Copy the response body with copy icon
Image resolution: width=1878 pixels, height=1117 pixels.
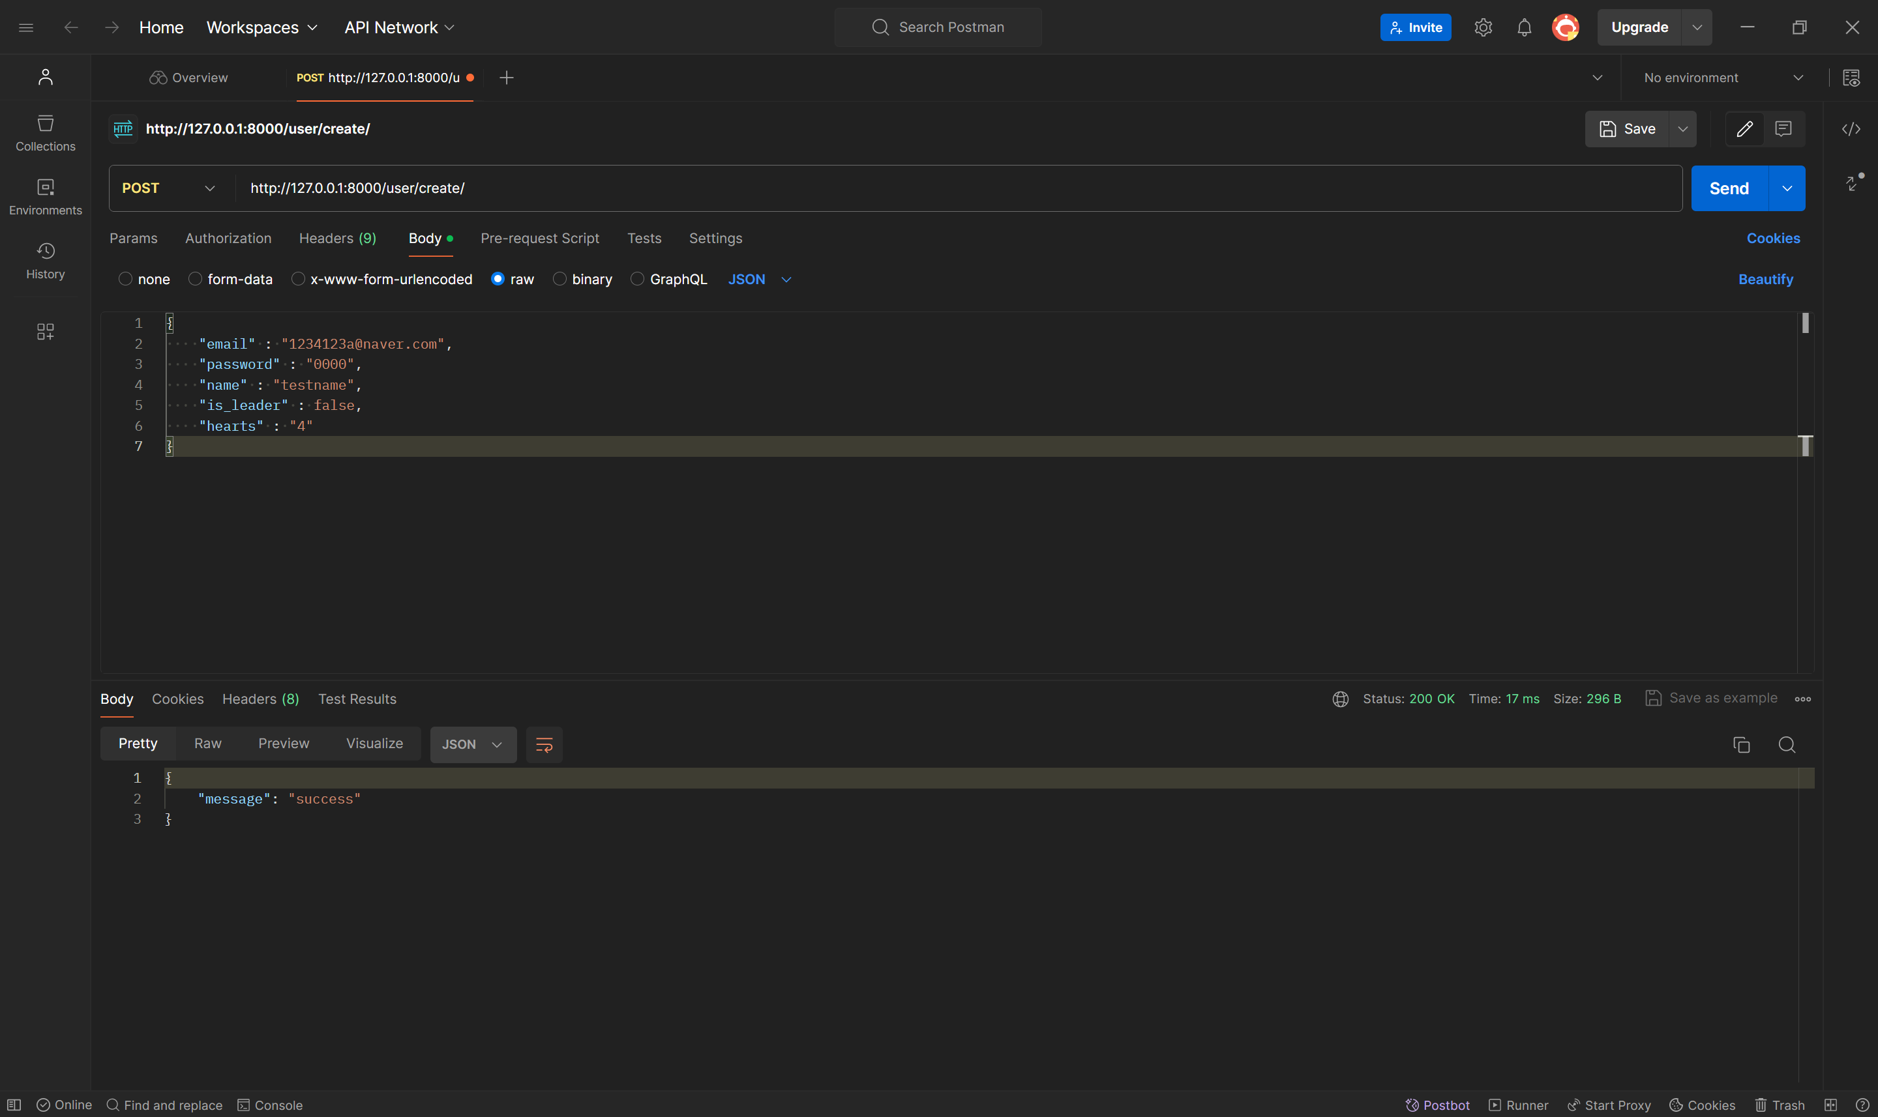[x=1741, y=744]
